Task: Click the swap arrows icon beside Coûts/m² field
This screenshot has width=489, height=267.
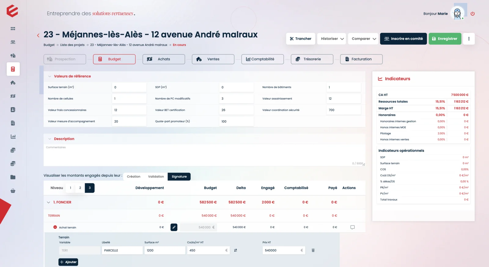Action: (235, 250)
